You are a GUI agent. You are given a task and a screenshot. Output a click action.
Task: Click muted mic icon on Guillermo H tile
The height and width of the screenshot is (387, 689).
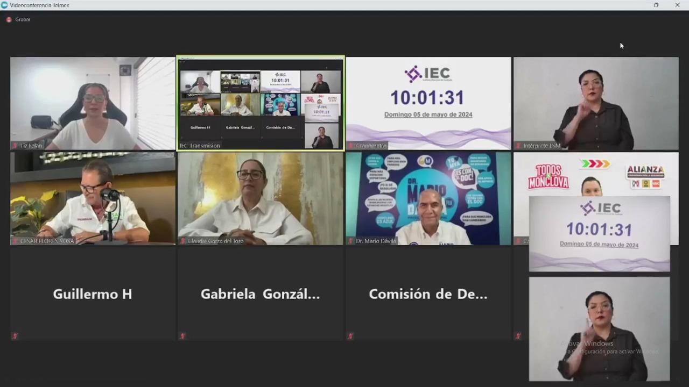(x=15, y=336)
